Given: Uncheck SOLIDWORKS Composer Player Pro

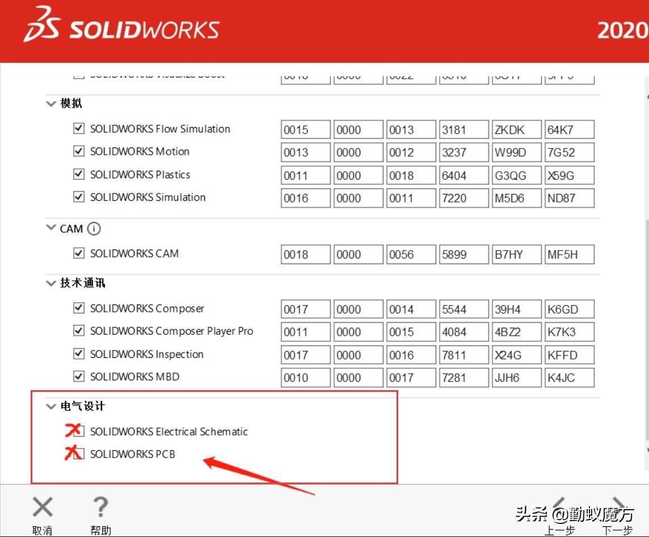Looking at the screenshot, I should click(x=79, y=331).
